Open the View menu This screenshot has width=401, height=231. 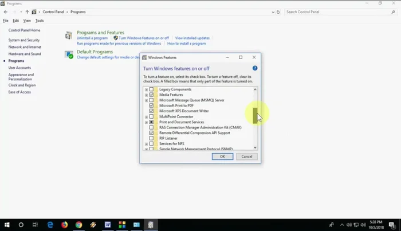click(26, 21)
